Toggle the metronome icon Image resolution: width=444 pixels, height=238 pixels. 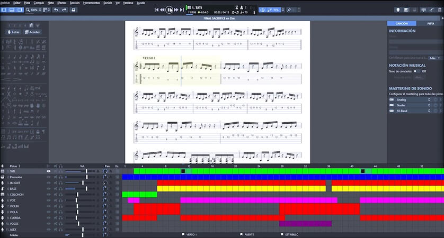coord(242,7)
